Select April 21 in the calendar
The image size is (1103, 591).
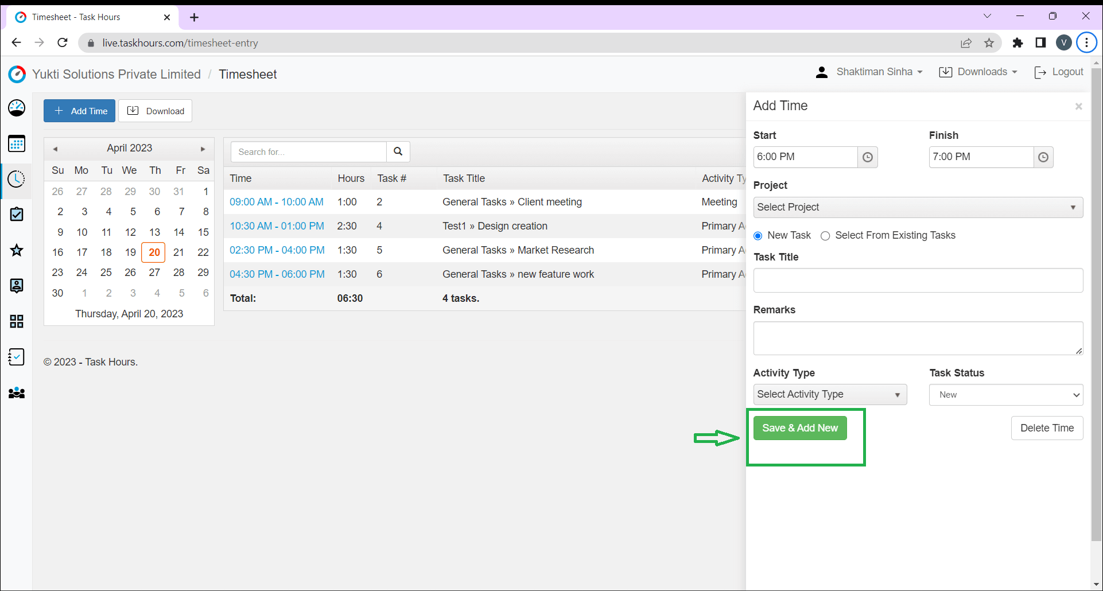pos(178,252)
